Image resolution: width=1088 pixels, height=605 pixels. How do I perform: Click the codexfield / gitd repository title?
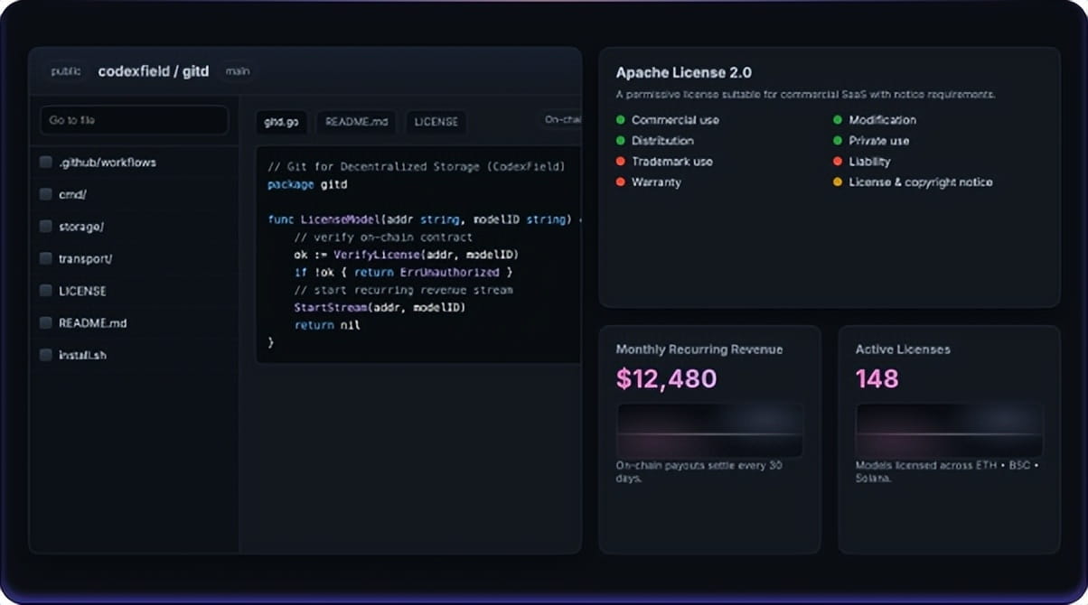pyautogui.click(x=154, y=71)
